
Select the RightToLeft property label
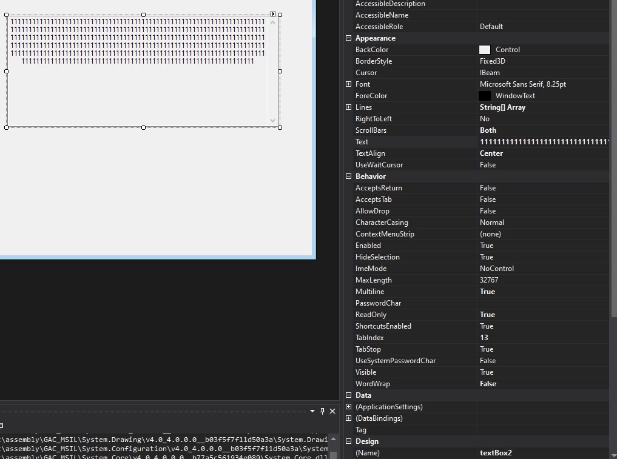[x=374, y=119]
